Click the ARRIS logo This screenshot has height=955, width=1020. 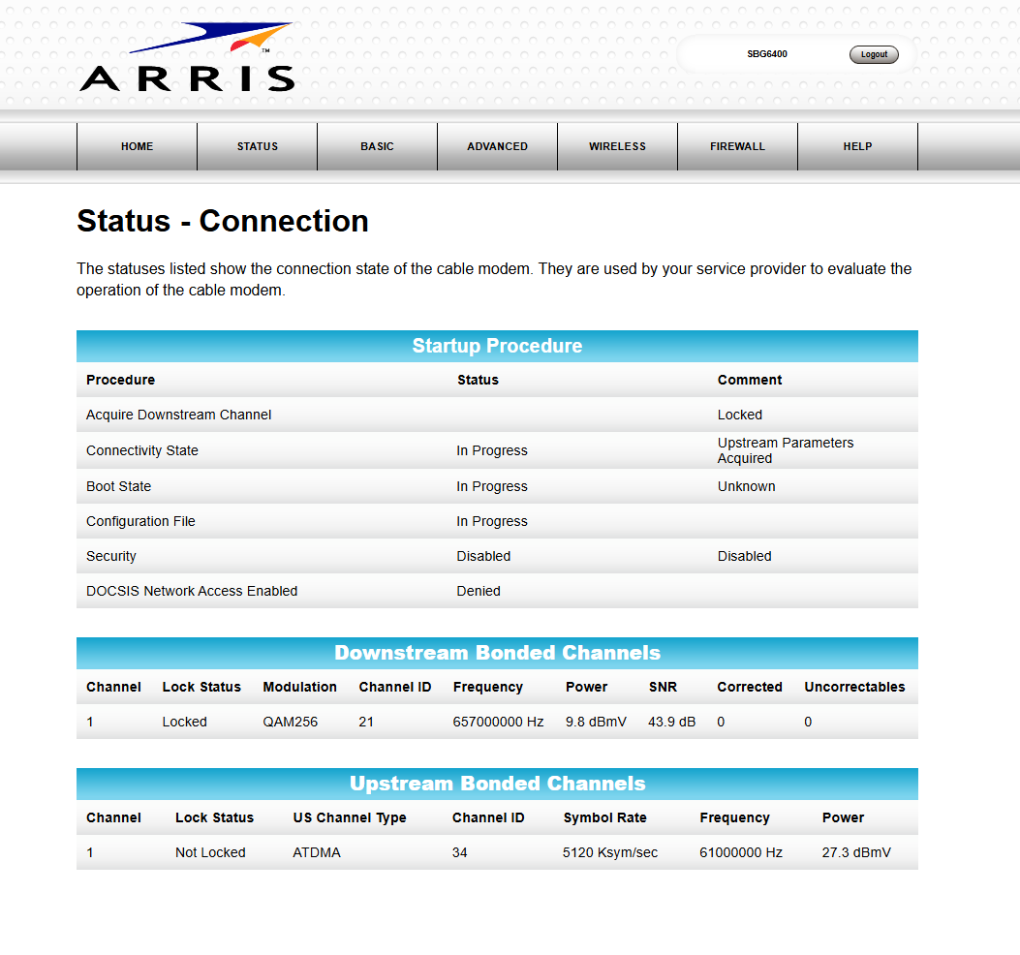tap(187, 57)
